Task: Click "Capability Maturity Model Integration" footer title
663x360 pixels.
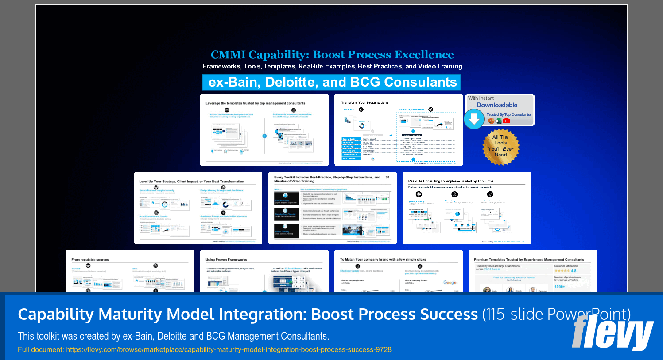Action: pos(248,314)
